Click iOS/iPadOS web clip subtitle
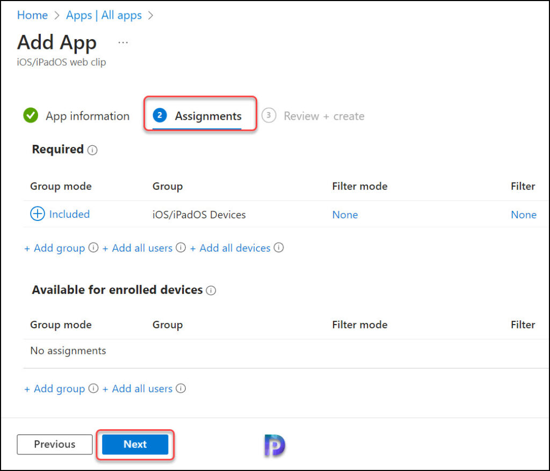The image size is (550, 471). pyautogui.click(x=61, y=62)
